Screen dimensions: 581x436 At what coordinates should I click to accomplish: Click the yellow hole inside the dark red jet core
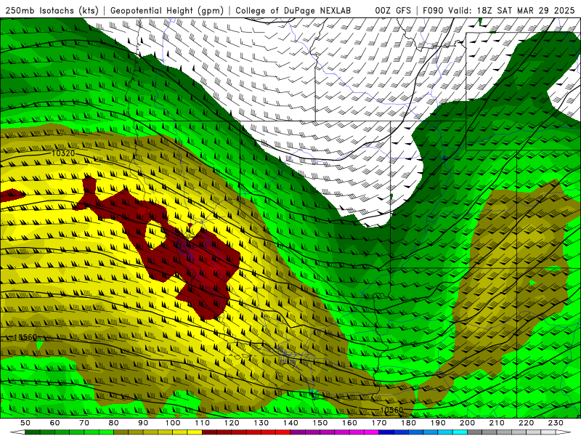[x=155, y=235]
